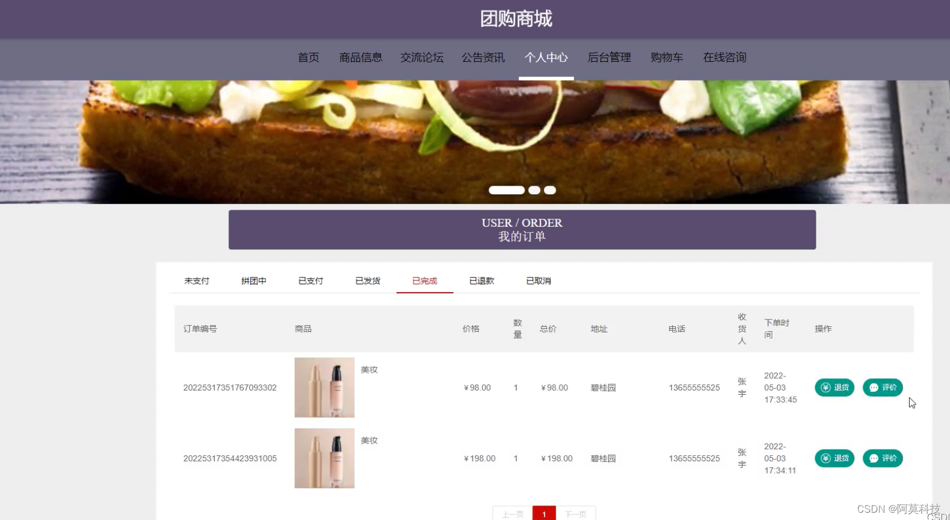The height and width of the screenshot is (520, 950).
Task: Switch to 未支付 orders tab
Action: tap(197, 281)
